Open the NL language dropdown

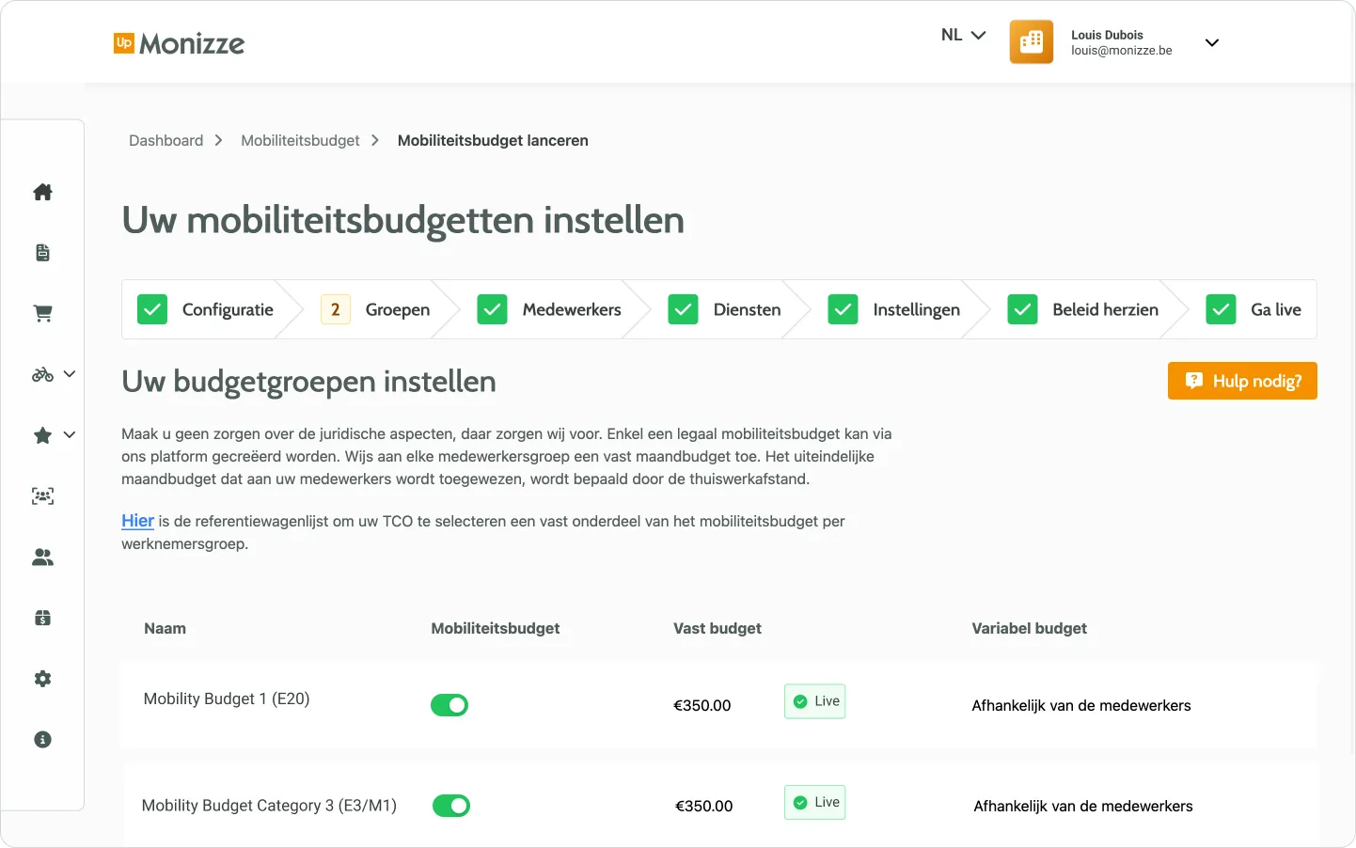[x=962, y=34]
